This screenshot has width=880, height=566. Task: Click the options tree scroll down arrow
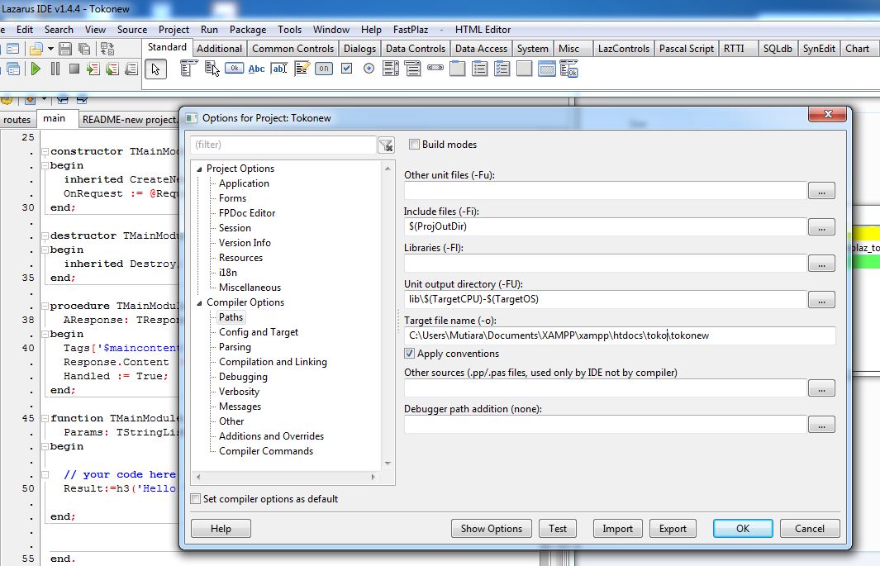(388, 464)
